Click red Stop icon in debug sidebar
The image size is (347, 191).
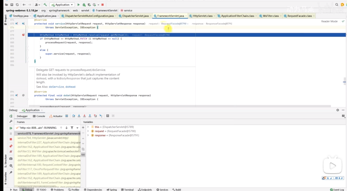point(11,139)
